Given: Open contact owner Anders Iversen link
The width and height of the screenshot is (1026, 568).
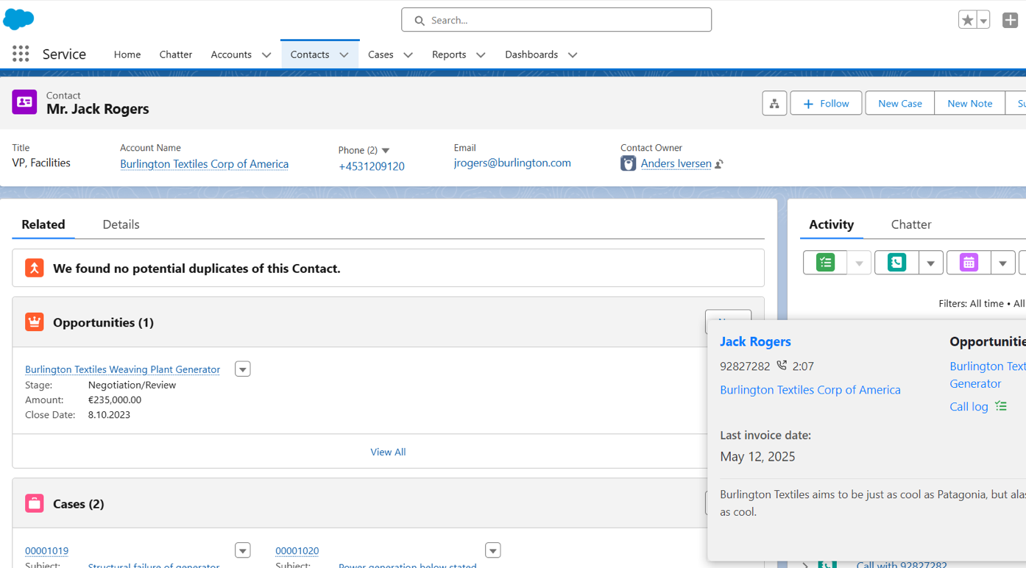Looking at the screenshot, I should click(676, 163).
